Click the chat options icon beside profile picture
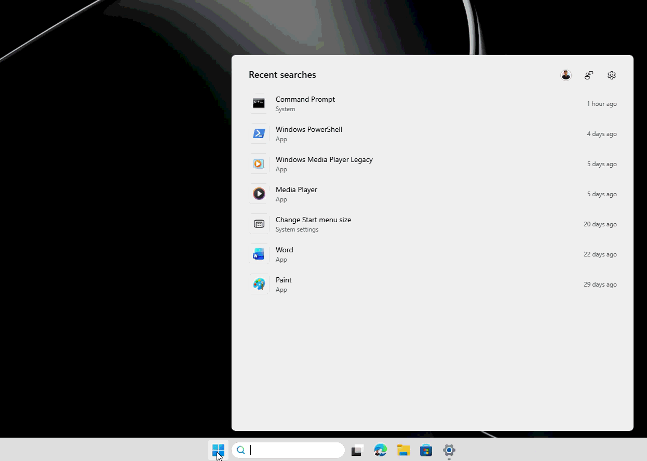This screenshot has width=647, height=461. 589,75
